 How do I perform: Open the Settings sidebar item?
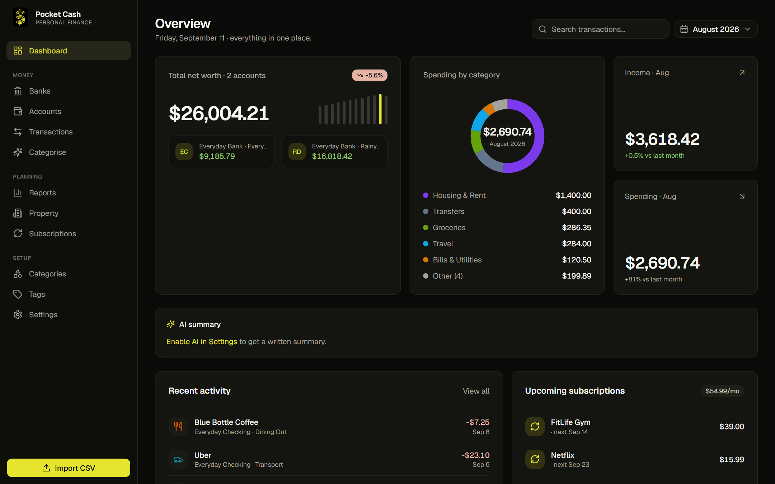click(69, 315)
